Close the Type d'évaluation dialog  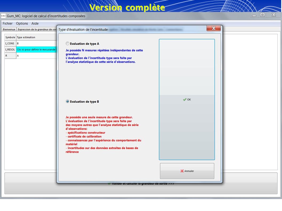(x=213, y=28)
